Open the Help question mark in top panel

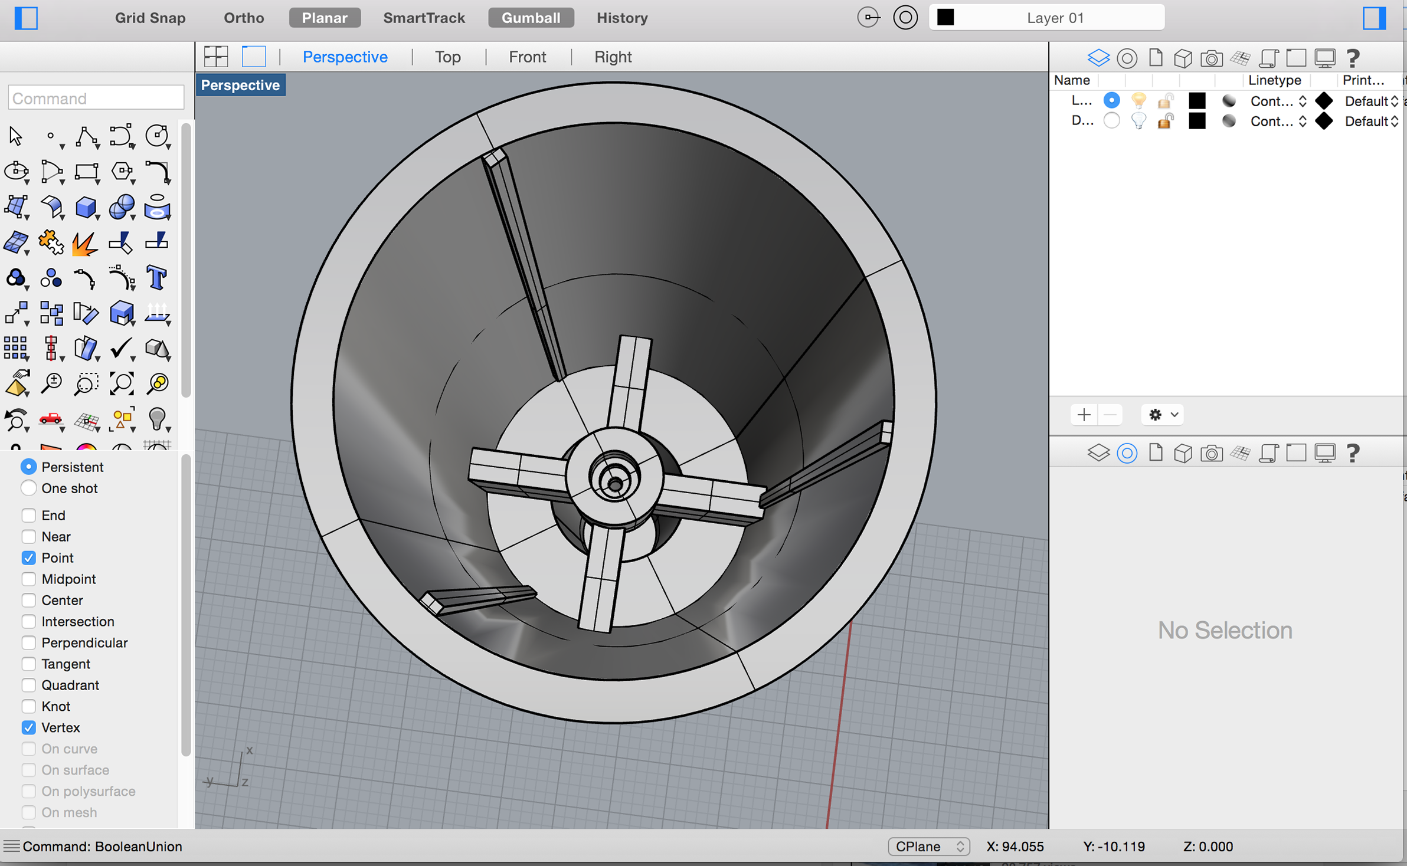(1353, 58)
